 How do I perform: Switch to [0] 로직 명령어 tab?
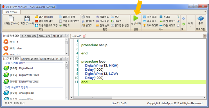(11, 36)
